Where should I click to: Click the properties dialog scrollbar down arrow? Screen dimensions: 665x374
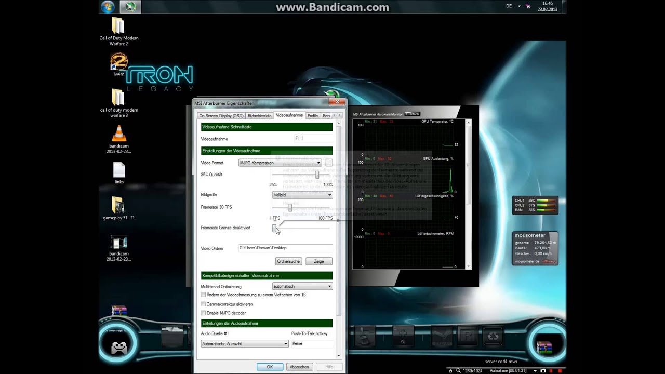point(339,355)
